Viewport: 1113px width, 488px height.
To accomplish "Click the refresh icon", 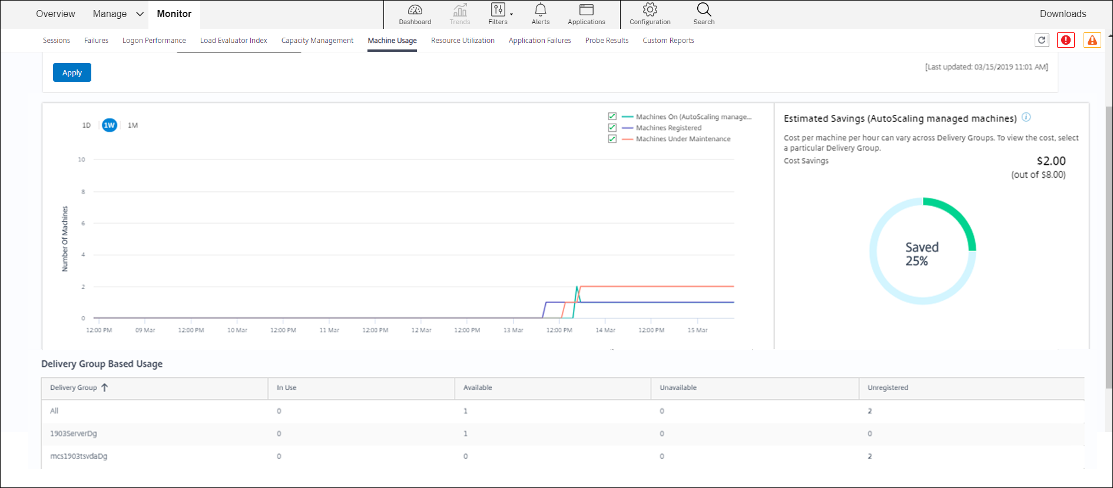I will coord(1042,40).
